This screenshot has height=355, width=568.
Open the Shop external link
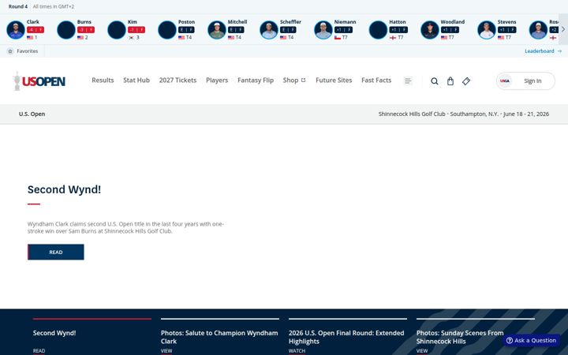coord(294,80)
